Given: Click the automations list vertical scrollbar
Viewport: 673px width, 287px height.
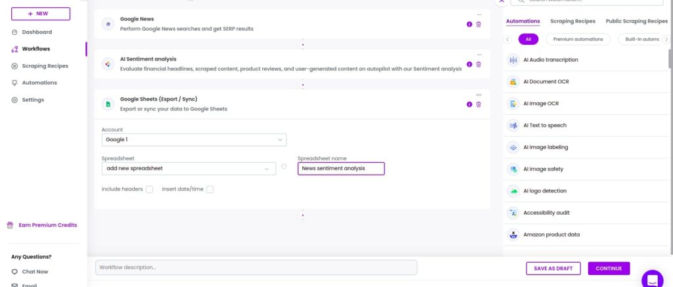Looking at the screenshot, I should click(670, 58).
